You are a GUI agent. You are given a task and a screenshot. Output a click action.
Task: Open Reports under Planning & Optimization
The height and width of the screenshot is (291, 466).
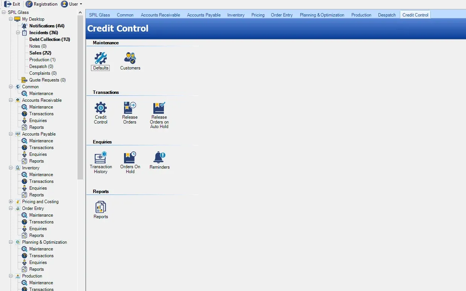pos(36,269)
